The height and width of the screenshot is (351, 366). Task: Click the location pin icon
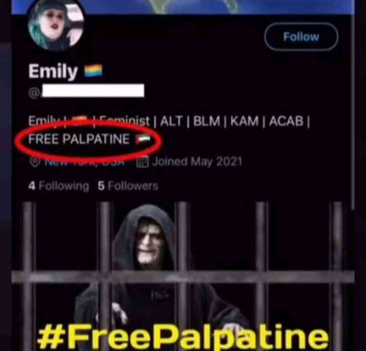click(35, 162)
